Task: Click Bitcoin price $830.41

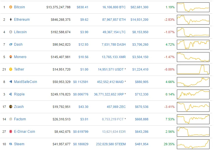Action: pyautogui.click(x=82, y=7)
